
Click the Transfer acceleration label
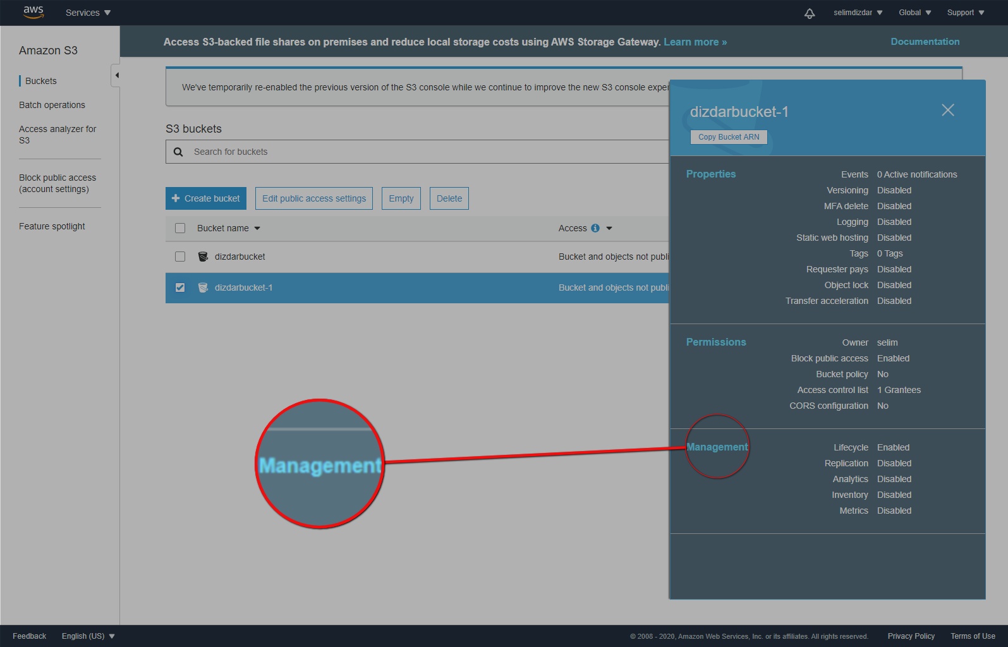point(827,301)
